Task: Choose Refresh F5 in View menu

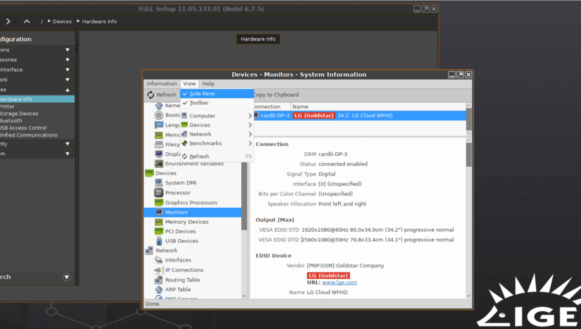Action: [x=217, y=156]
